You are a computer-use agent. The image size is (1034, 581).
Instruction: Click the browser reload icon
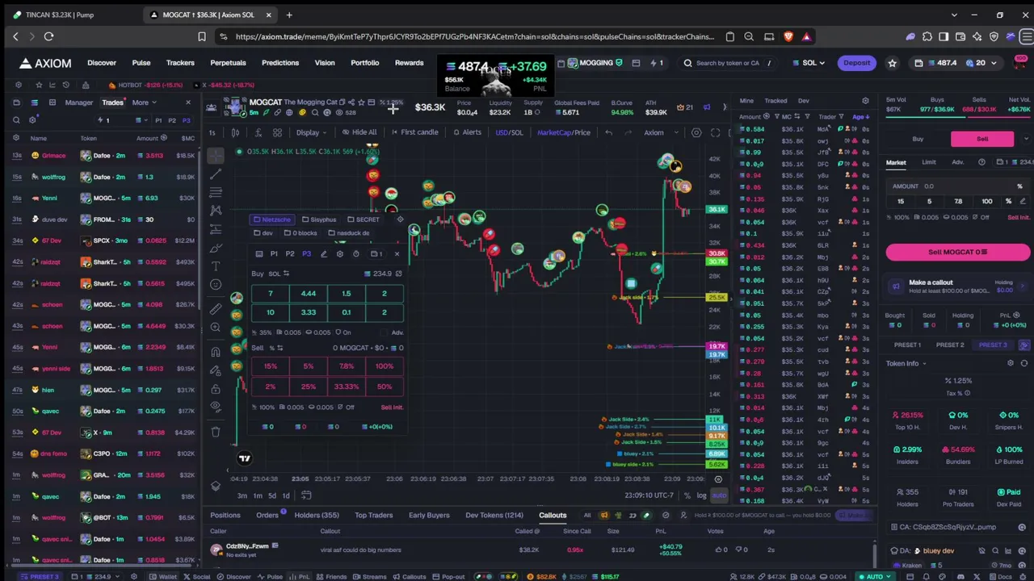pyautogui.click(x=48, y=36)
